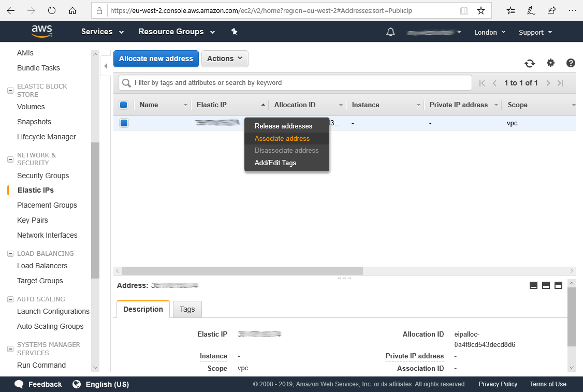This screenshot has height=392, width=583.
Task: Maximize the details pane layout icon
Action: (x=558, y=285)
